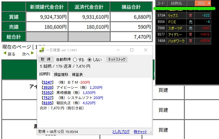Select the 373A リップス row
The height and width of the screenshot is (139, 219).
pyautogui.click(x=183, y=15)
